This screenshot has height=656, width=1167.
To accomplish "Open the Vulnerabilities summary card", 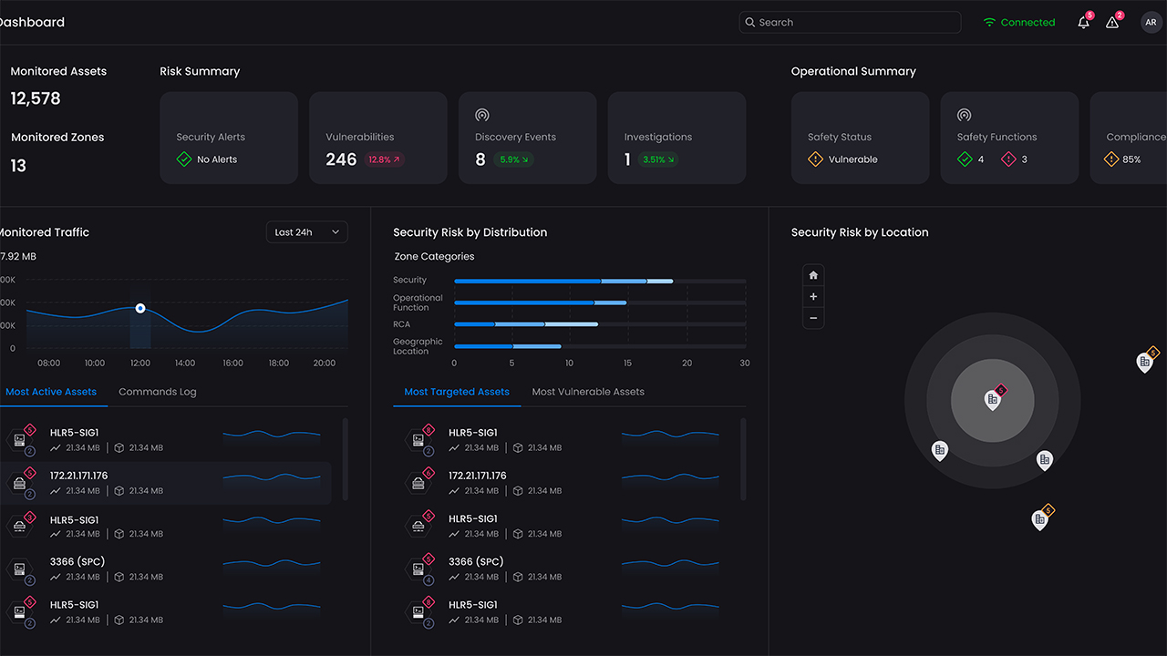I will pyautogui.click(x=378, y=138).
